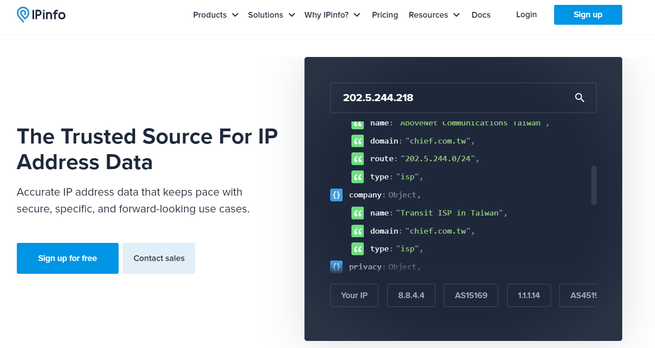
Task: Click the header Sign up button
Action: 588,15
